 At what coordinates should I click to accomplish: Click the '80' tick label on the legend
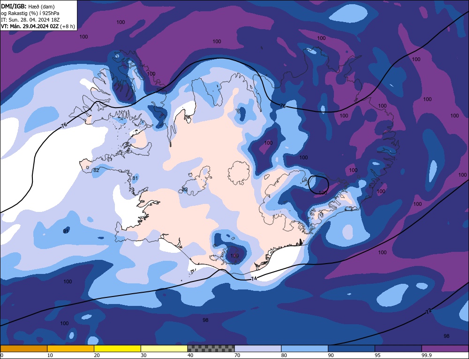coord(284,355)
